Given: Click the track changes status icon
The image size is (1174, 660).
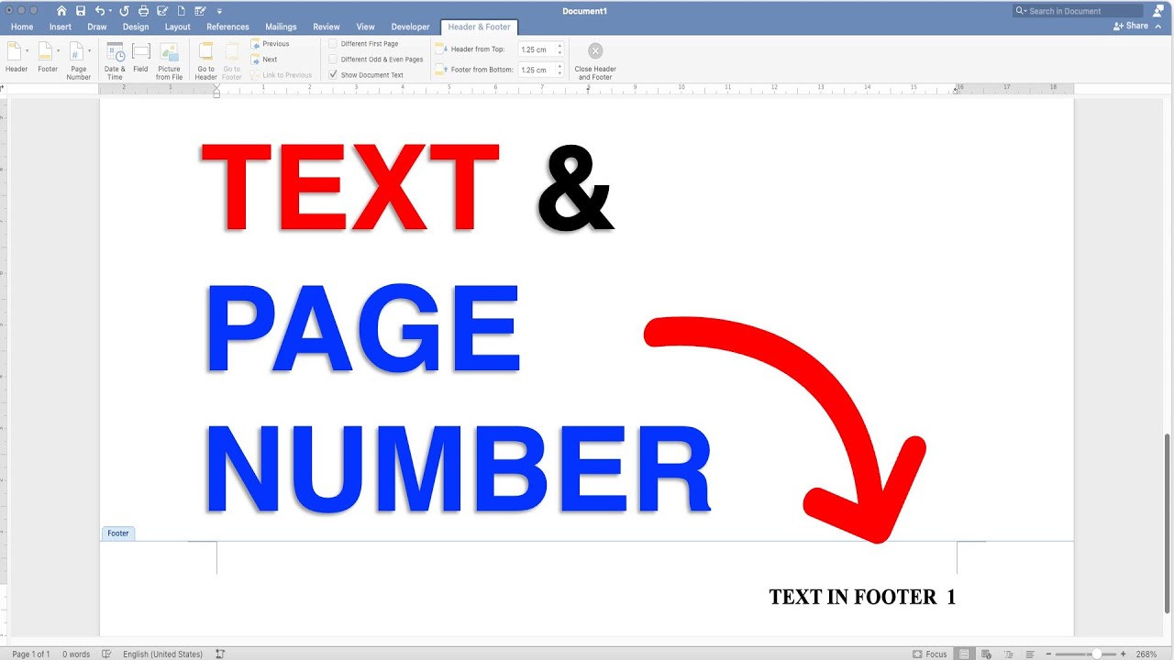Looking at the screenshot, I should (220, 654).
